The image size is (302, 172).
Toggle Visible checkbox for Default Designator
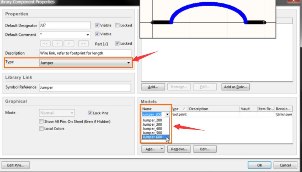[x=97, y=25]
